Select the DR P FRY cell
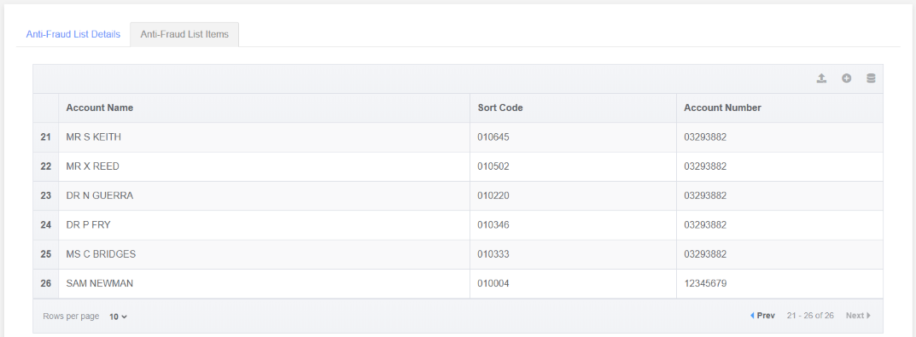This screenshot has width=916, height=337. (264, 225)
